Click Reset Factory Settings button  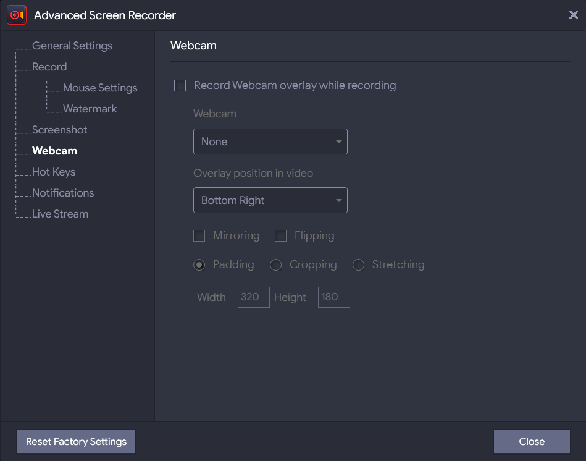(x=75, y=441)
